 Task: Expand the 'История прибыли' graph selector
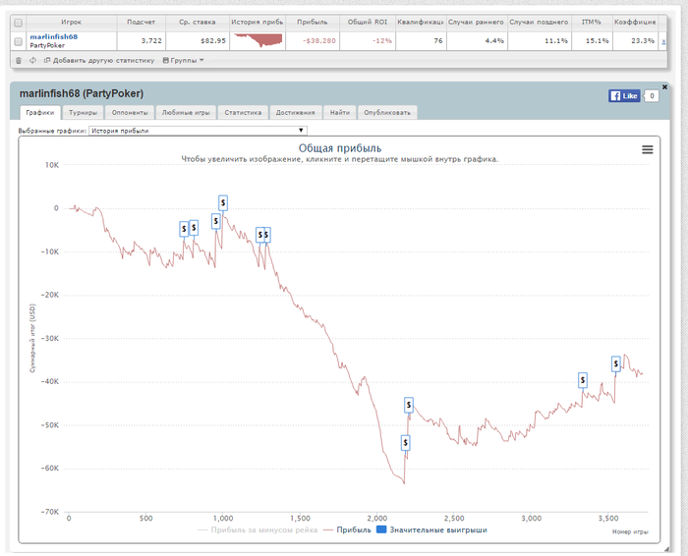198,131
